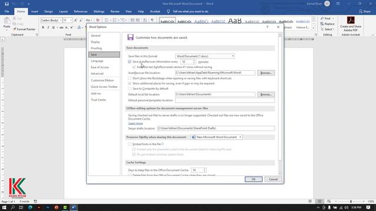Click Browse for AutoRecover file location
376x211 pixels.
pos(266,73)
